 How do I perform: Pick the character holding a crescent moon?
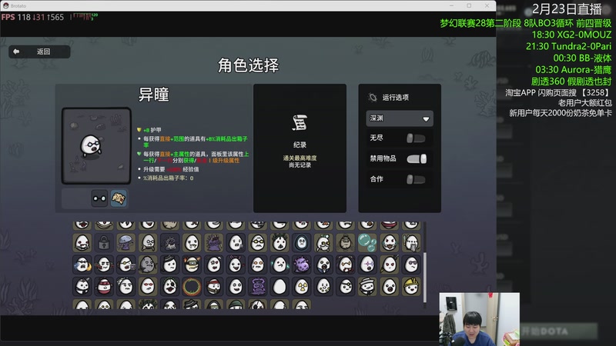pos(82,264)
